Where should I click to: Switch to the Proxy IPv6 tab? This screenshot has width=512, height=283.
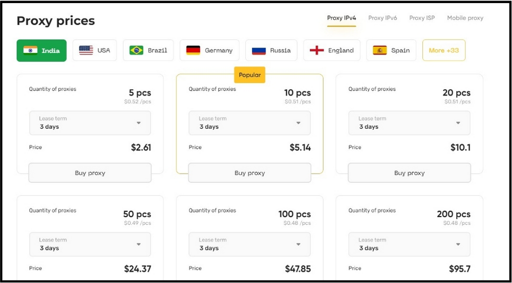tap(382, 18)
